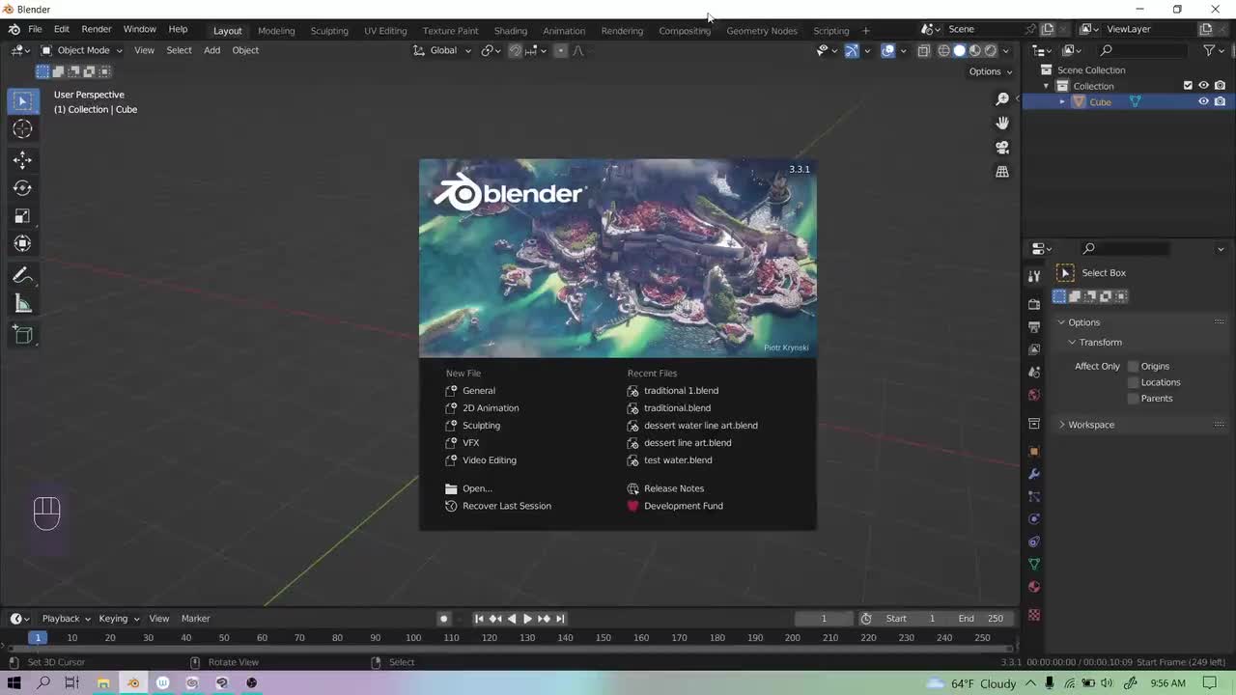Screen dimensions: 1236x695
Task: Open the Tool properties tab
Action: point(1034,277)
